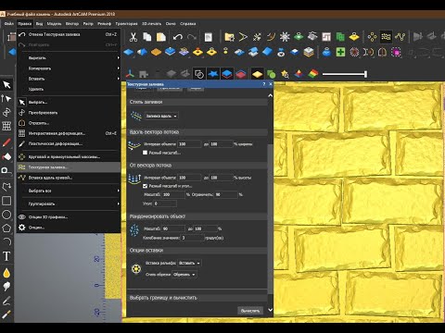Click 'Ограничить' percent input field
Viewport: 445px width, 333px height.
[226, 194]
